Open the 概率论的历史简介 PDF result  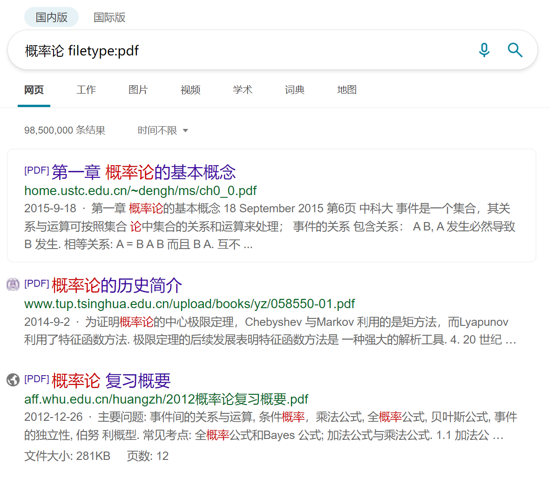[x=116, y=285]
